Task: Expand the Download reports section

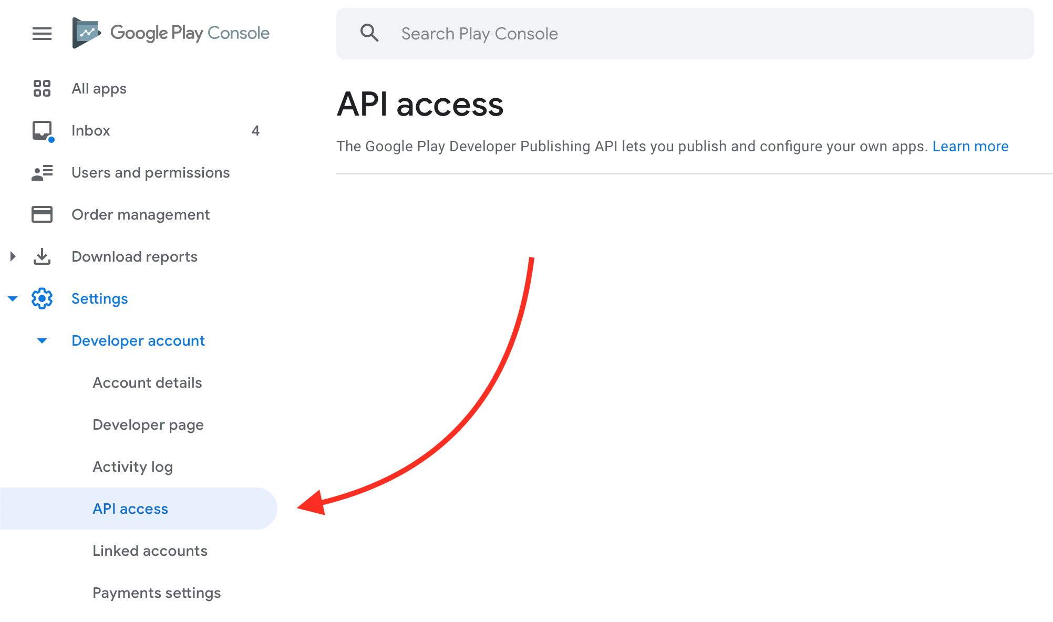Action: (13, 256)
